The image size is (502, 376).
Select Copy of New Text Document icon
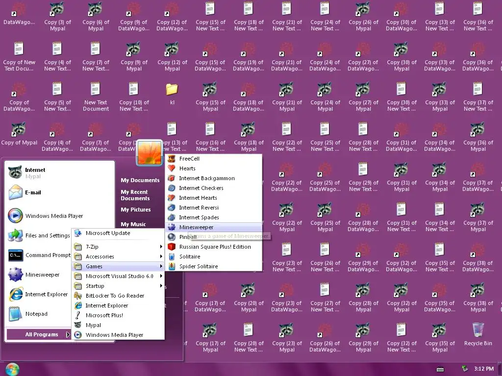[x=19, y=57]
